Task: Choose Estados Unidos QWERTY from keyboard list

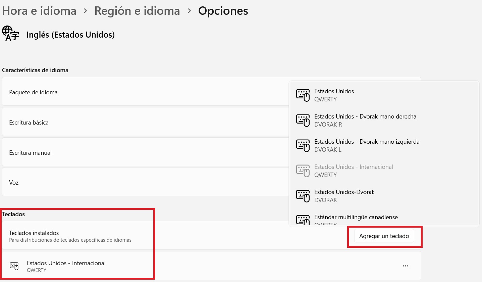Action: [x=384, y=95]
